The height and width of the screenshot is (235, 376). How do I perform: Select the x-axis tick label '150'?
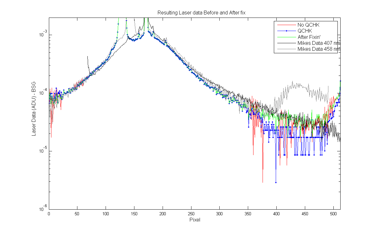[134, 214]
